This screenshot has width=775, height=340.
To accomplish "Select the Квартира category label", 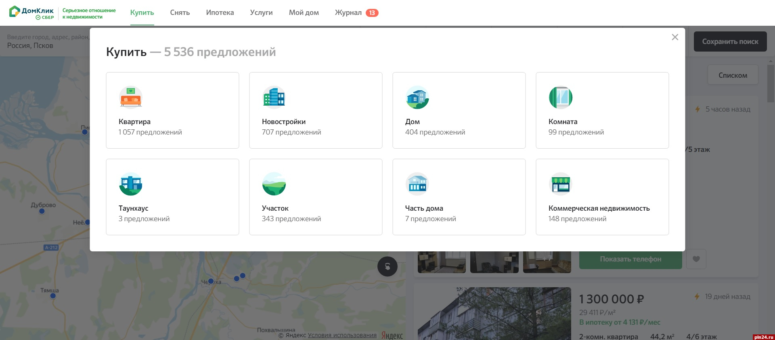I will (x=134, y=122).
